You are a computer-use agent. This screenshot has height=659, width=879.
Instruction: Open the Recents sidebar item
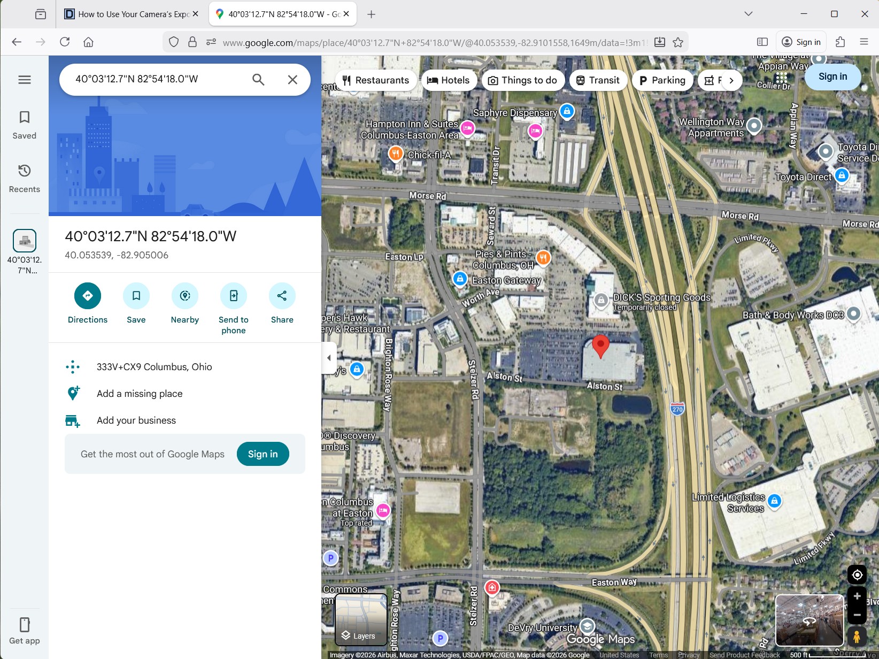[25, 178]
